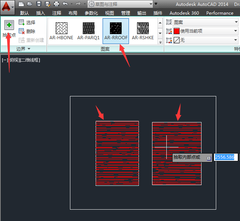This screenshot has height=221, width=240.
Task: Click the Pick Points (拾取点) icon
Action: pos(9,26)
